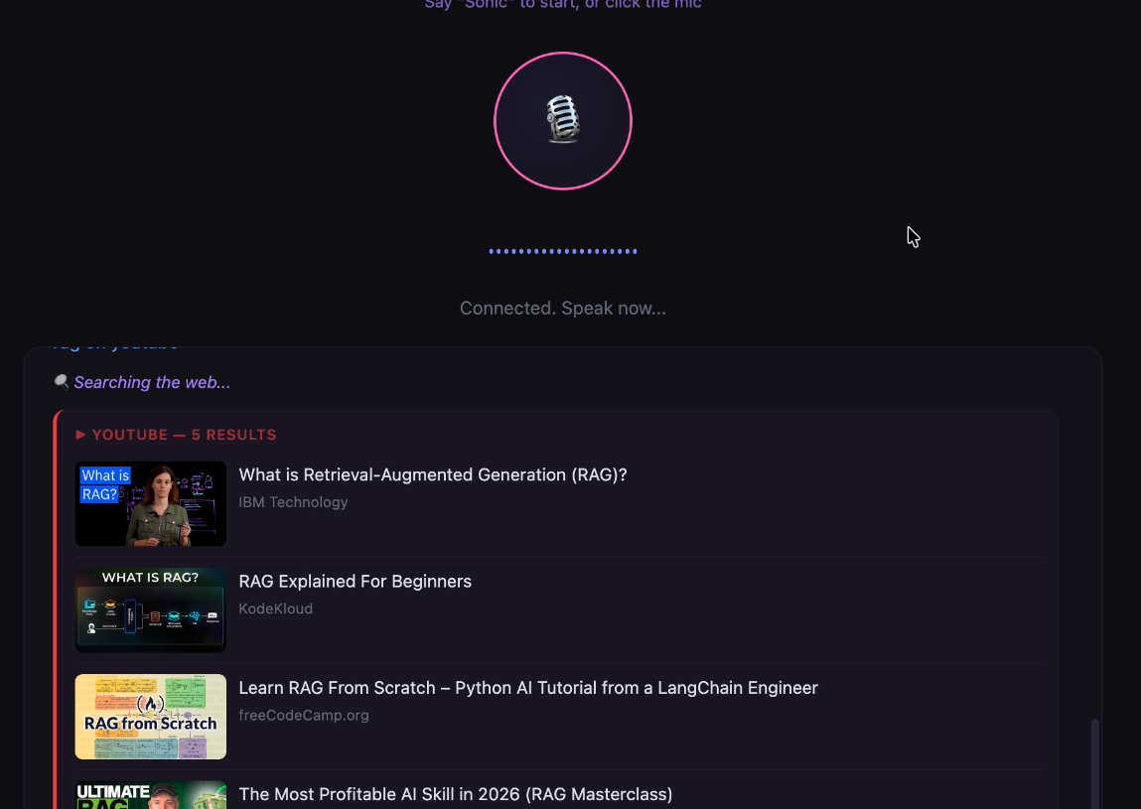Screen dimensions: 1141x809
Task: Click the dotted audio waveform indicator
Action: pyautogui.click(x=562, y=252)
